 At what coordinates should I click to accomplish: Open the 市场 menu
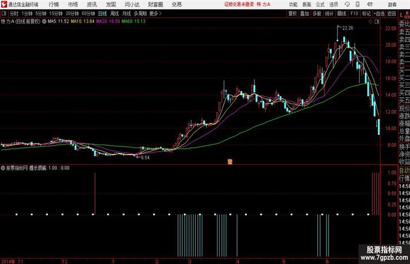[x=73, y=4]
